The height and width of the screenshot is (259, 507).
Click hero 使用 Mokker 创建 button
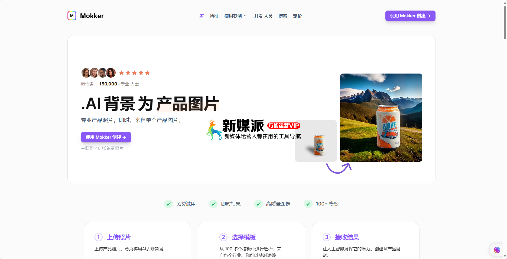click(106, 137)
